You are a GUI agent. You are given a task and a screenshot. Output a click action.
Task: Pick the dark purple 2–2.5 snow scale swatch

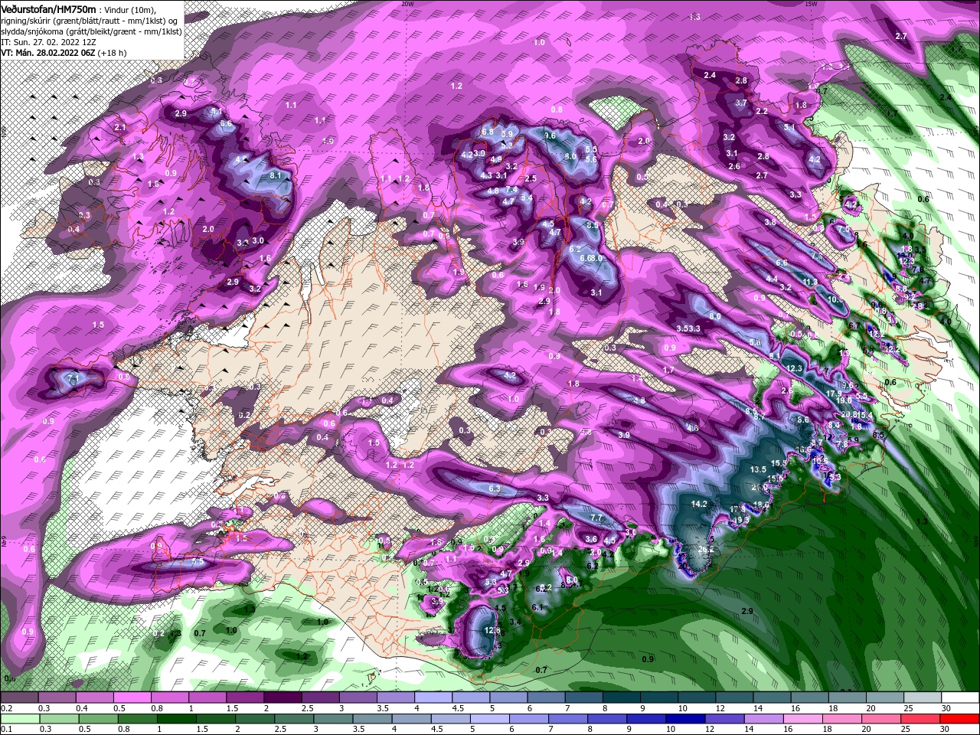[283, 697]
